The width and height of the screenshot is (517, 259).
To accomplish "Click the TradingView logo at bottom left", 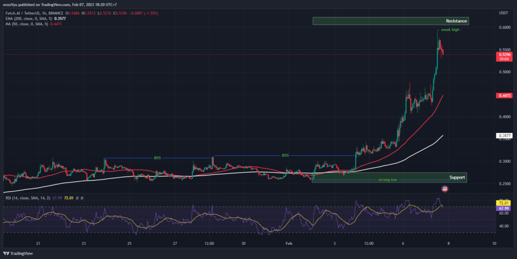I will [x=18, y=253].
